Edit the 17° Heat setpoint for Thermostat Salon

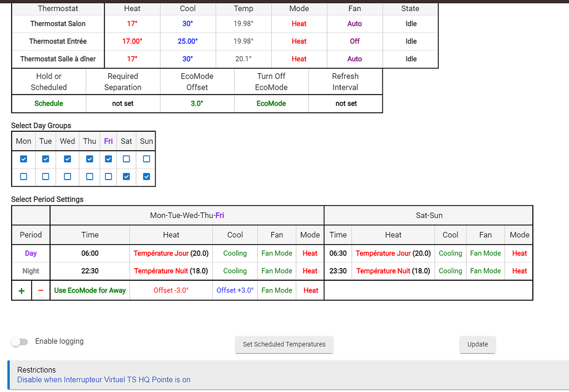click(x=132, y=23)
